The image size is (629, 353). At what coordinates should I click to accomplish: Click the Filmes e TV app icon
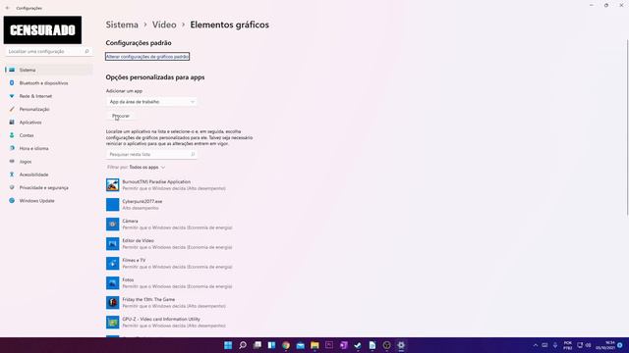(113, 264)
